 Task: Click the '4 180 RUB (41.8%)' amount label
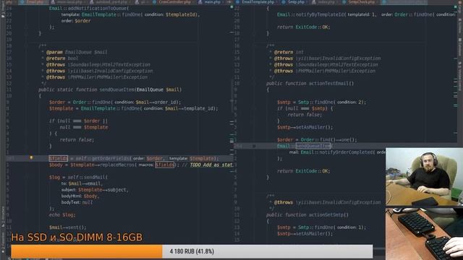[192, 251]
